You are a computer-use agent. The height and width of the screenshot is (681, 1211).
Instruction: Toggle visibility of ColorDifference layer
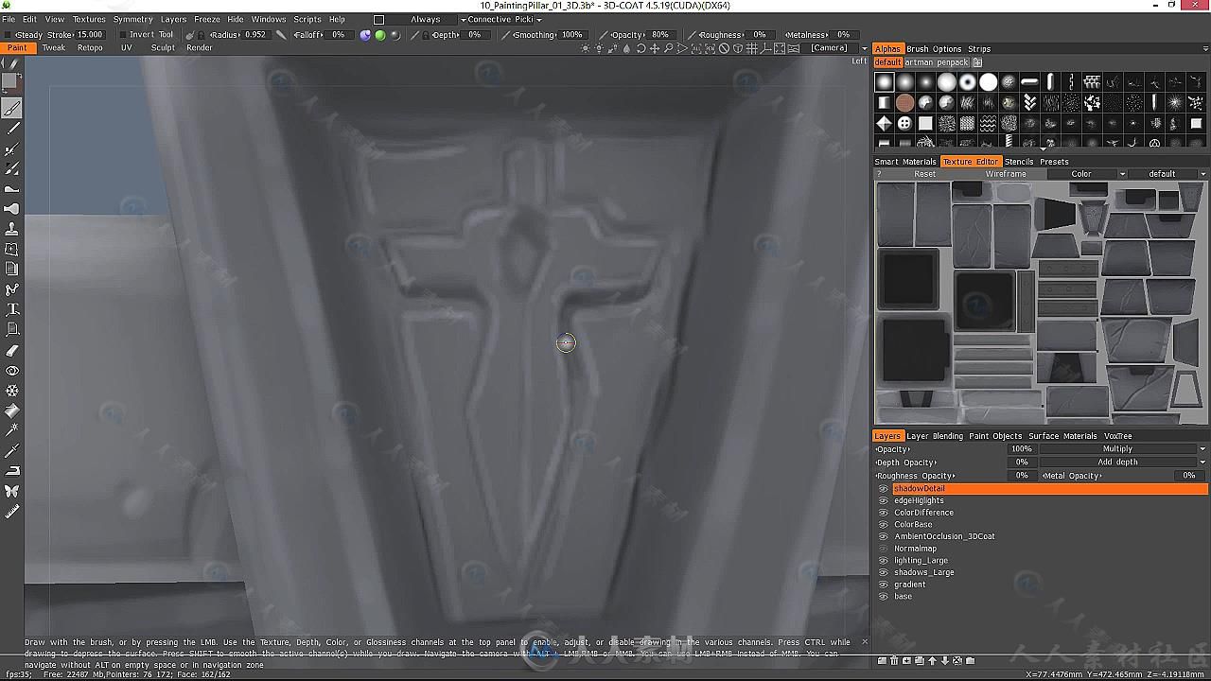click(884, 513)
